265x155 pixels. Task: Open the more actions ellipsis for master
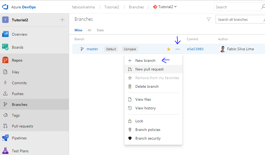coord(178,49)
